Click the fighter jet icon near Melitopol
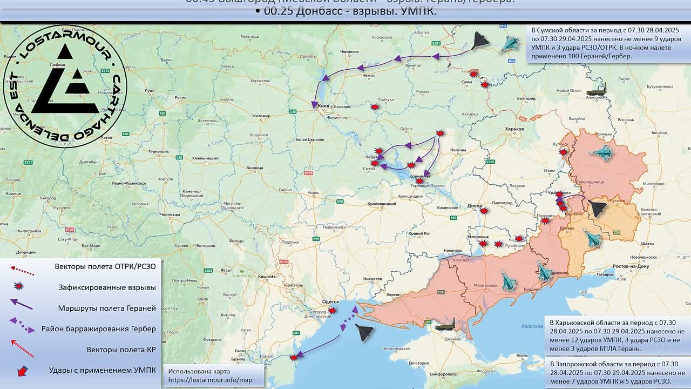The image size is (691, 389). pos(509,281)
